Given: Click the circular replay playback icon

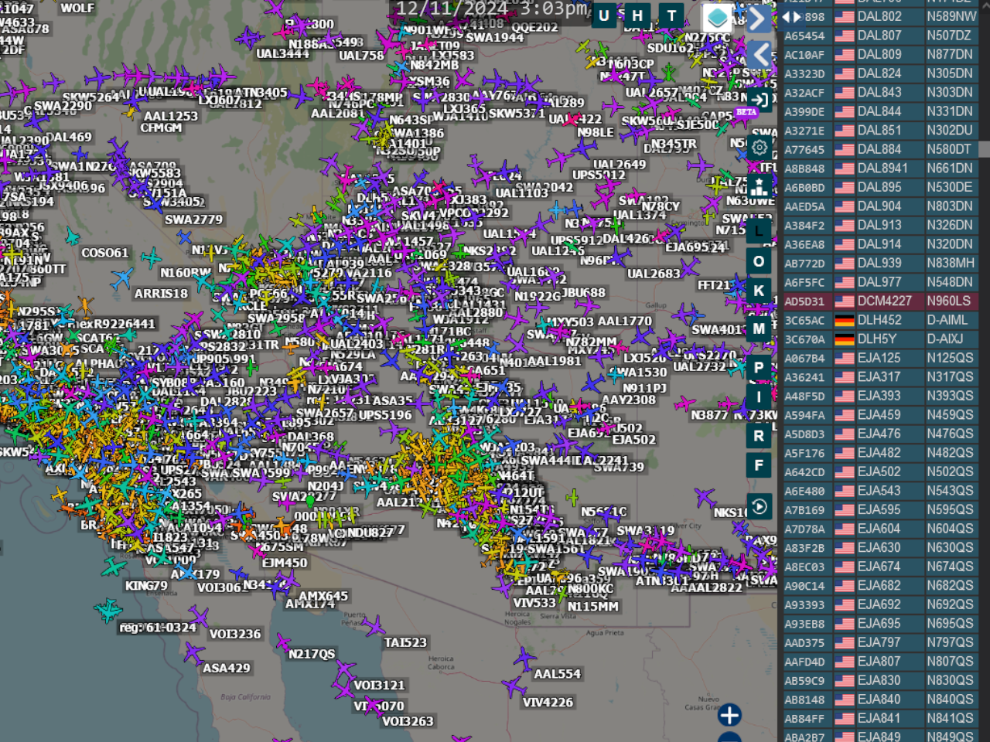Looking at the screenshot, I should pyautogui.click(x=760, y=506).
